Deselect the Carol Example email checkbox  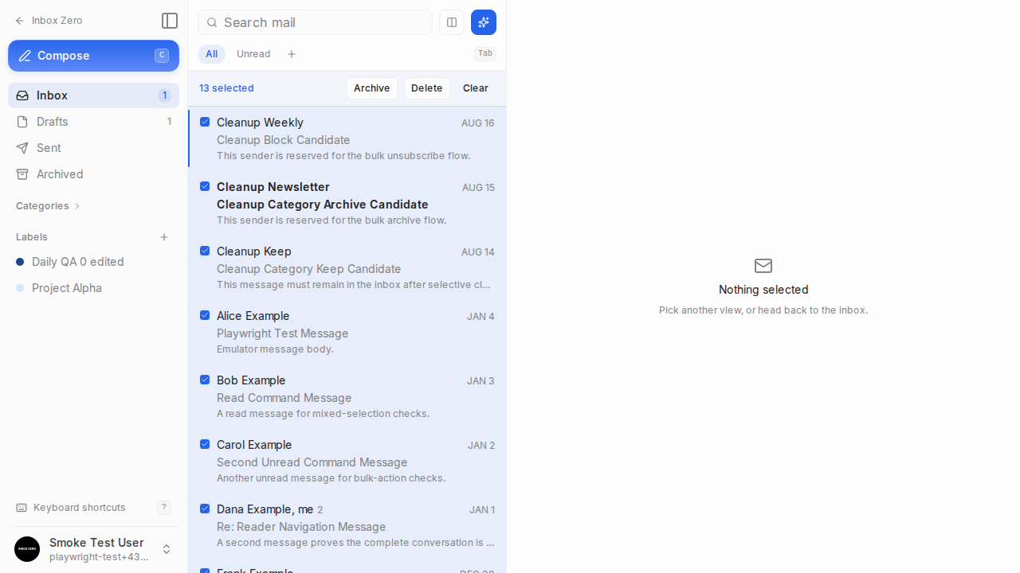pyautogui.click(x=205, y=444)
